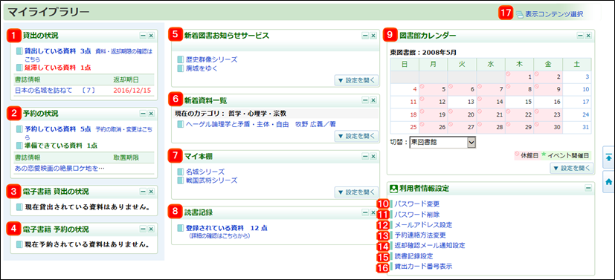The height and width of the screenshot is (280, 615).
Task: Expand 設定を開く in マイ本棚
Action: [x=356, y=192]
